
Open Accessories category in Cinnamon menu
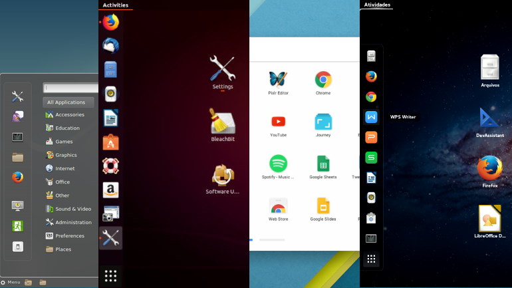(x=65, y=114)
